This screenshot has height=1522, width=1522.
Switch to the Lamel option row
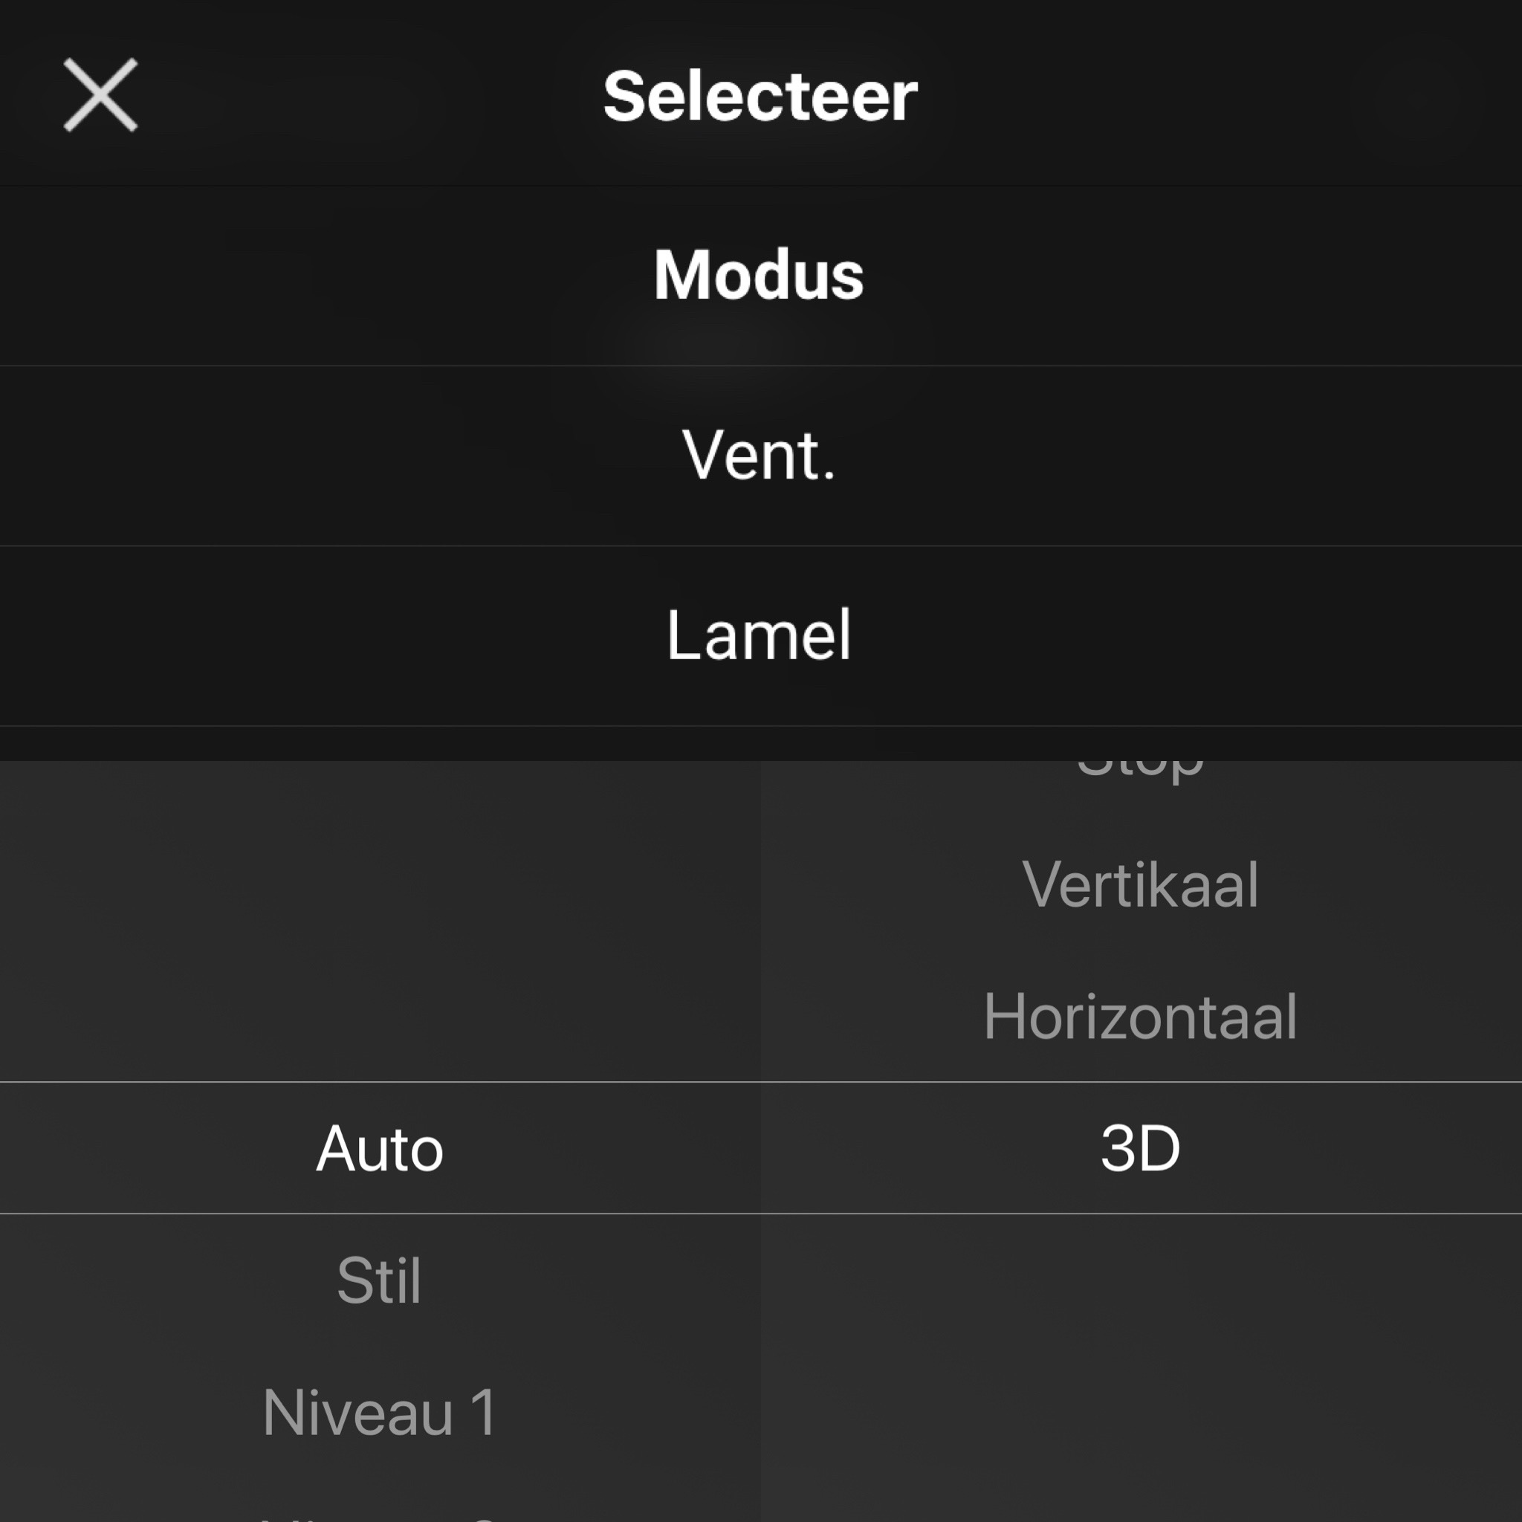pos(761,635)
